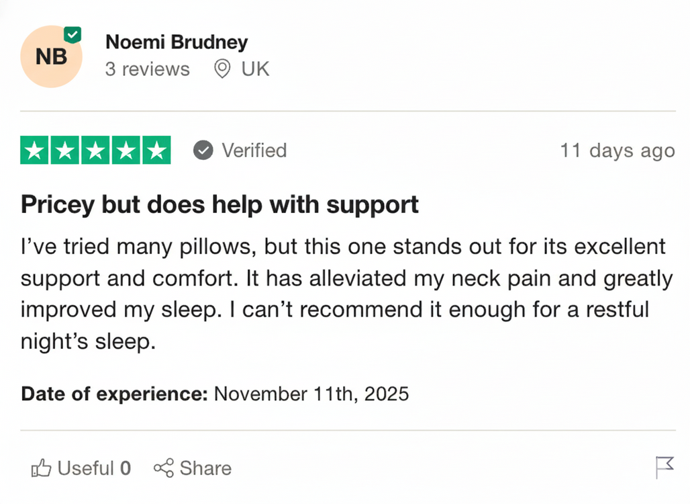Open the NB profile avatar
690x504 pixels.
point(51,56)
